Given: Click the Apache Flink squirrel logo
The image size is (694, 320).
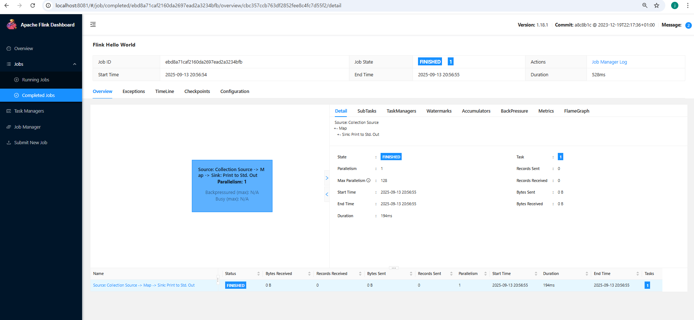Looking at the screenshot, I should pyautogui.click(x=12, y=24).
